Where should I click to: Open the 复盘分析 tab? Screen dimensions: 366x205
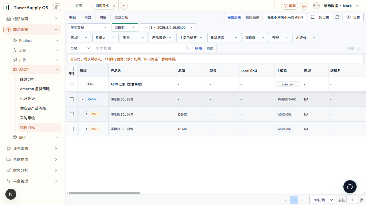tap(122, 17)
